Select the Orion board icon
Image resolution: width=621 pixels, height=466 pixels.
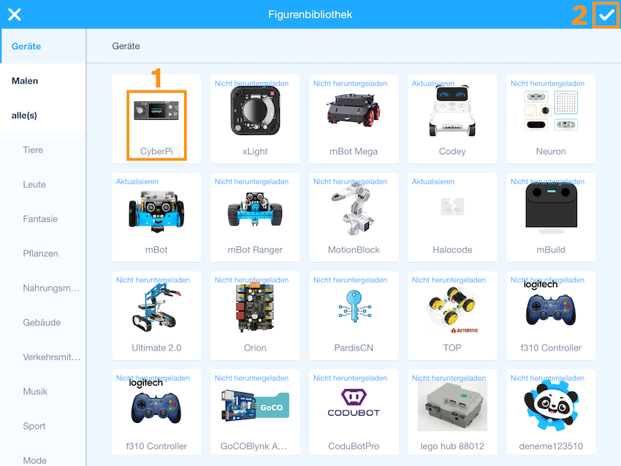pos(255,308)
